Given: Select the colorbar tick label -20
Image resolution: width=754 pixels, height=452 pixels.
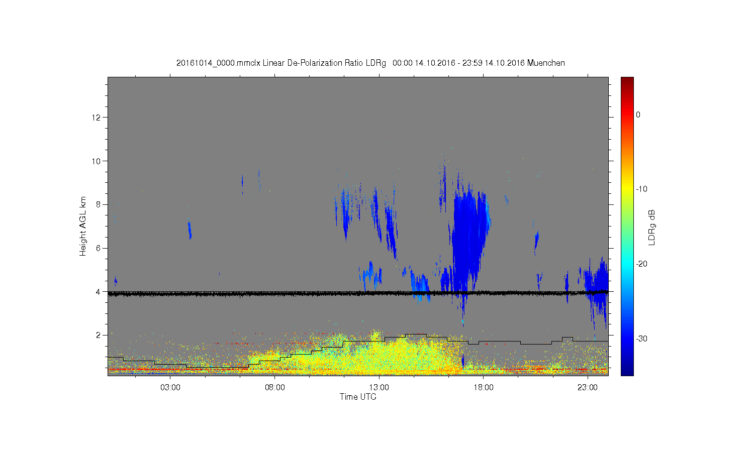Looking at the screenshot, I should 641,264.
